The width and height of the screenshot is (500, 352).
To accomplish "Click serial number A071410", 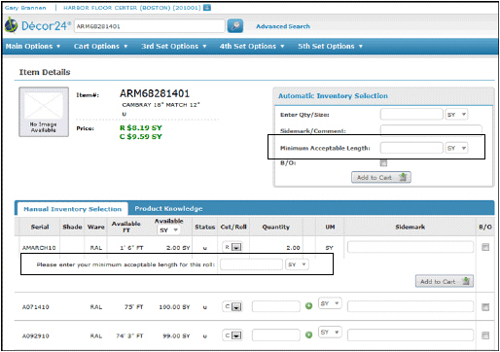I will tap(36, 307).
